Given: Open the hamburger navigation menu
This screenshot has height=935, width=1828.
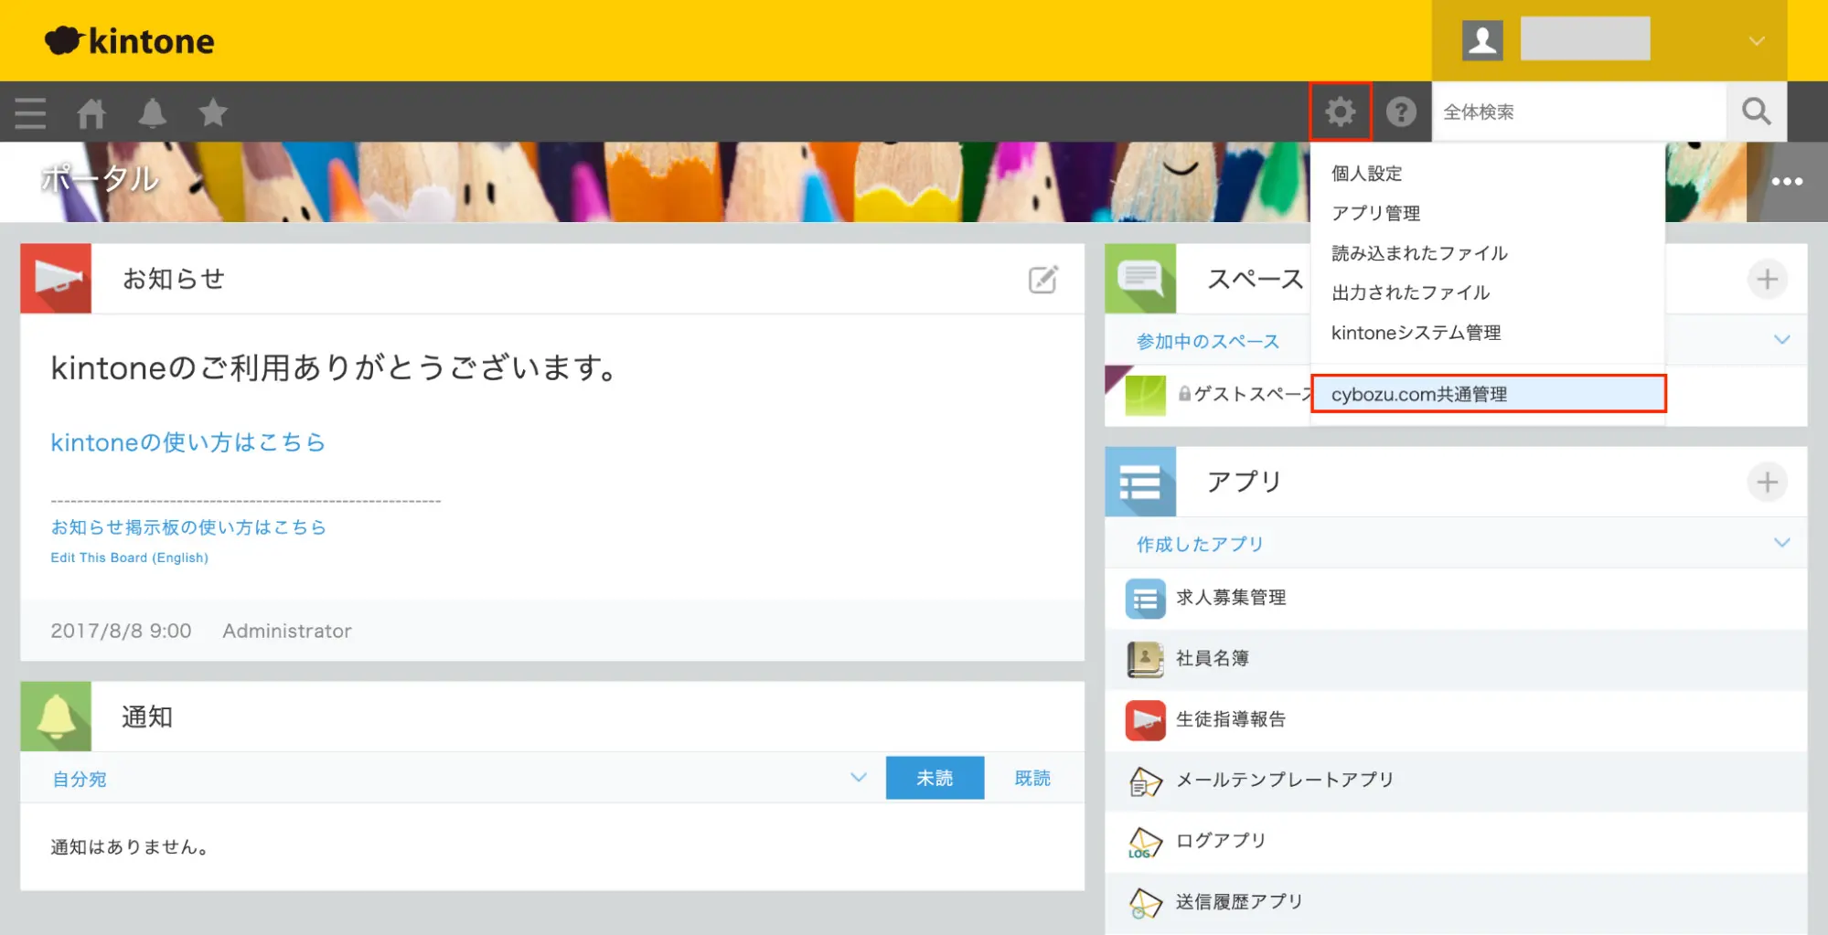Looking at the screenshot, I should coord(30,112).
